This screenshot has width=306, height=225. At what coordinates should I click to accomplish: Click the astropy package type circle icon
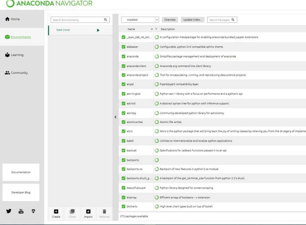coord(156,113)
